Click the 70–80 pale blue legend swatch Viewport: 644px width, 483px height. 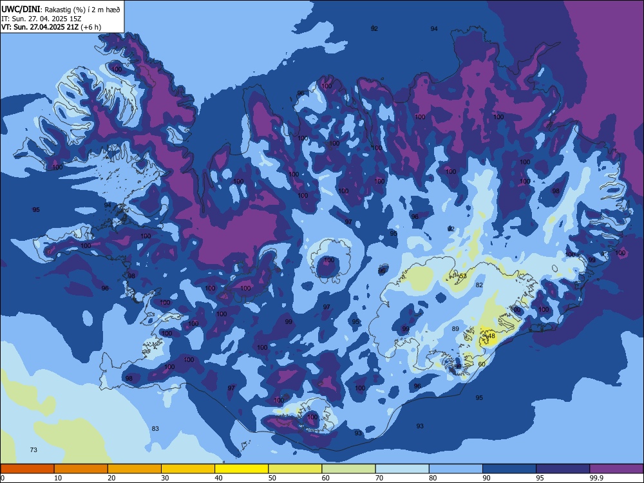[x=402, y=469]
